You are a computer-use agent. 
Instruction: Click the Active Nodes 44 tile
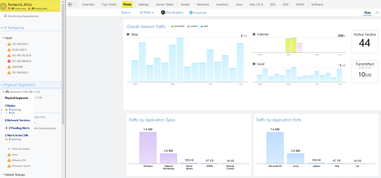[365, 41]
